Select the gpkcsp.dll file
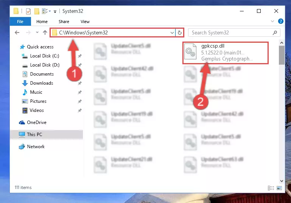The width and height of the screenshot is (291, 203). pos(226,53)
